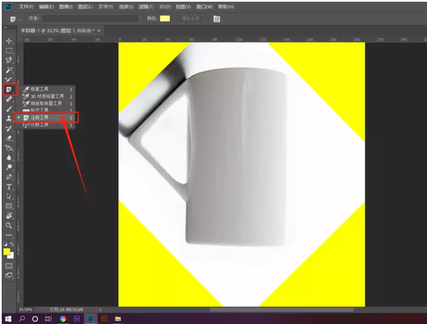Viewport: 427px width, 324px height.
Task: Expand the screen mode options
Action: pos(9,276)
